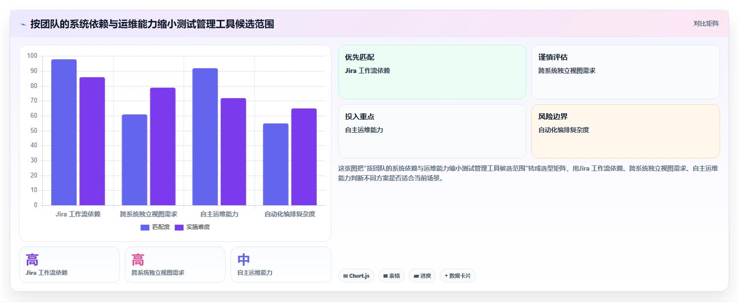Click the 表格 tag chip
The width and height of the screenshot is (739, 302).
pos(391,276)
